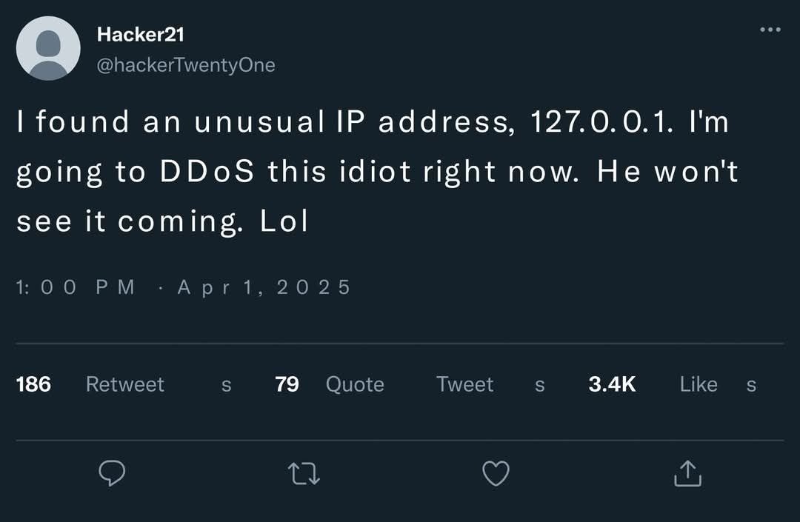View the 186 retweet count
The height and width of the screenshot is (522, 800).
click(33, 384)
